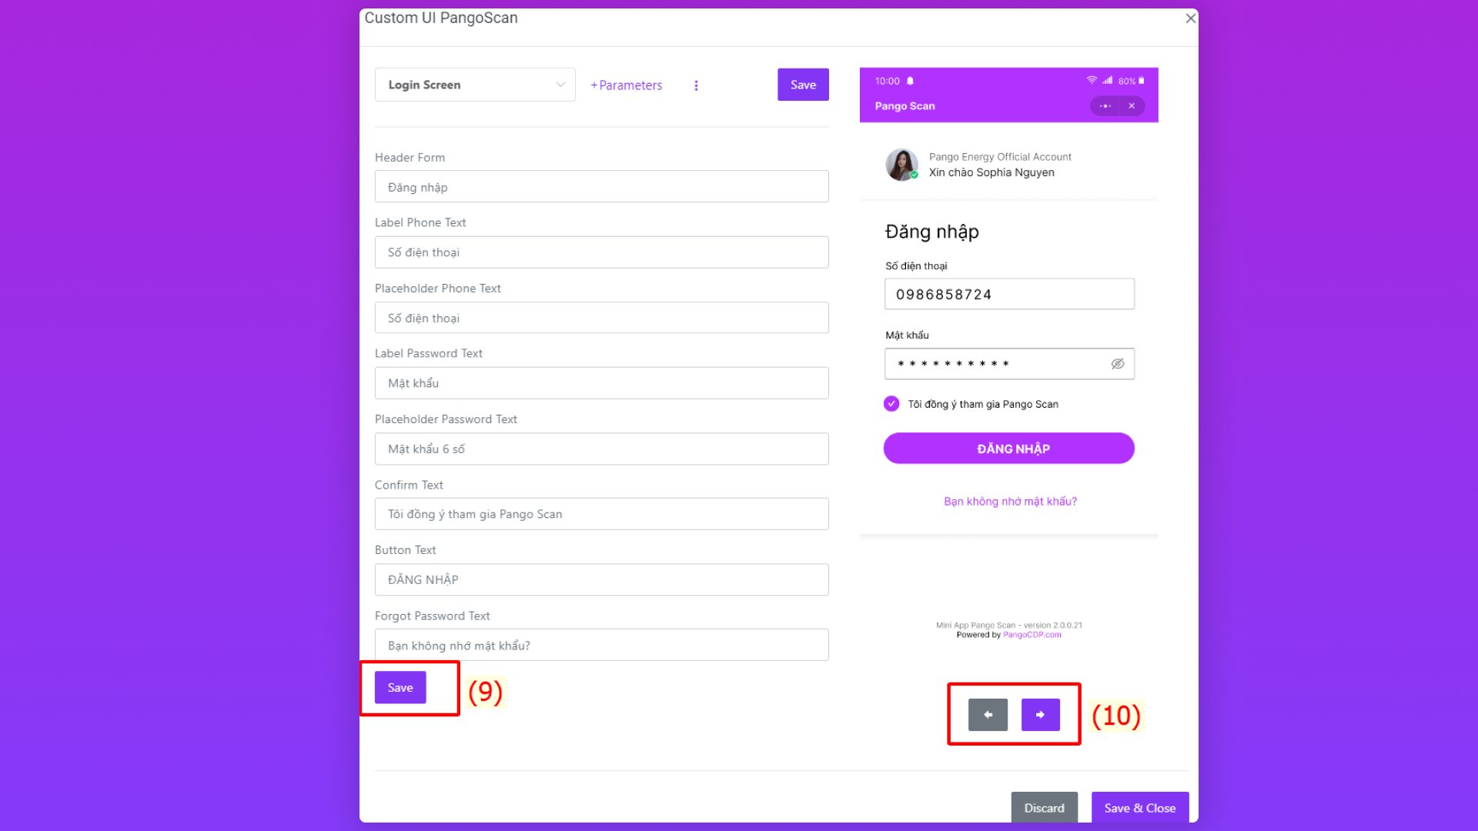Screen dimensions: 1478x831
Task: Focus the Placeholder Password Text field
Action: (601, 449)
